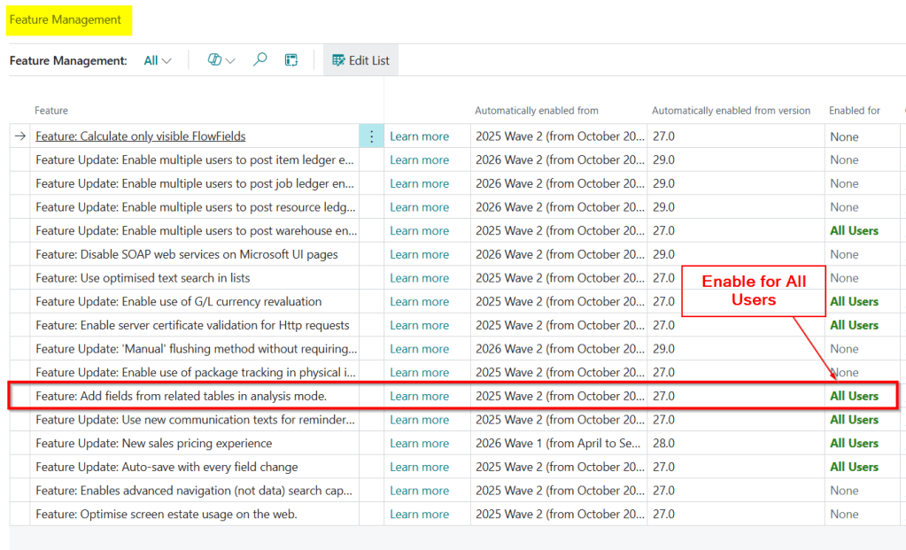This screenshot has height=550, width=906.
Task: Click the search magnifier icon
Action: [x=259, y=60]
